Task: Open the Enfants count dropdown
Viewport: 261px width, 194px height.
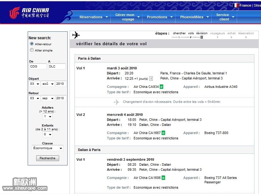Action: [47, 134]
